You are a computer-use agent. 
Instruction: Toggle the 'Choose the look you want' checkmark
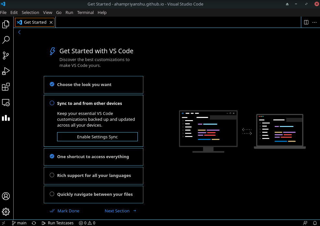click(52, 84)
